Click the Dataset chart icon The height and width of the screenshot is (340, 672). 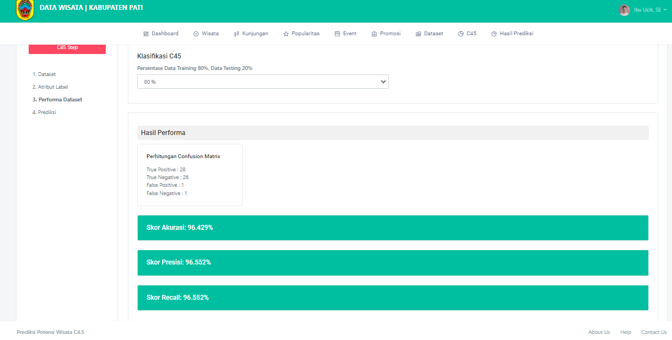tap(418, 34)
